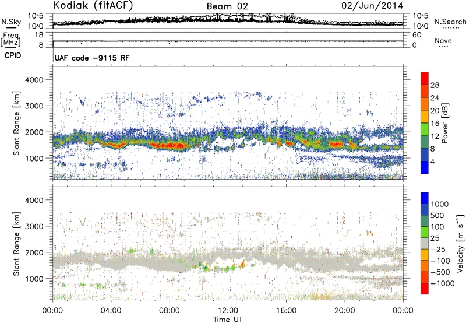The height and width of the screenshot is (323, 466).
Task: Click the "12" power colorbar label
Action: click(435, 136)
